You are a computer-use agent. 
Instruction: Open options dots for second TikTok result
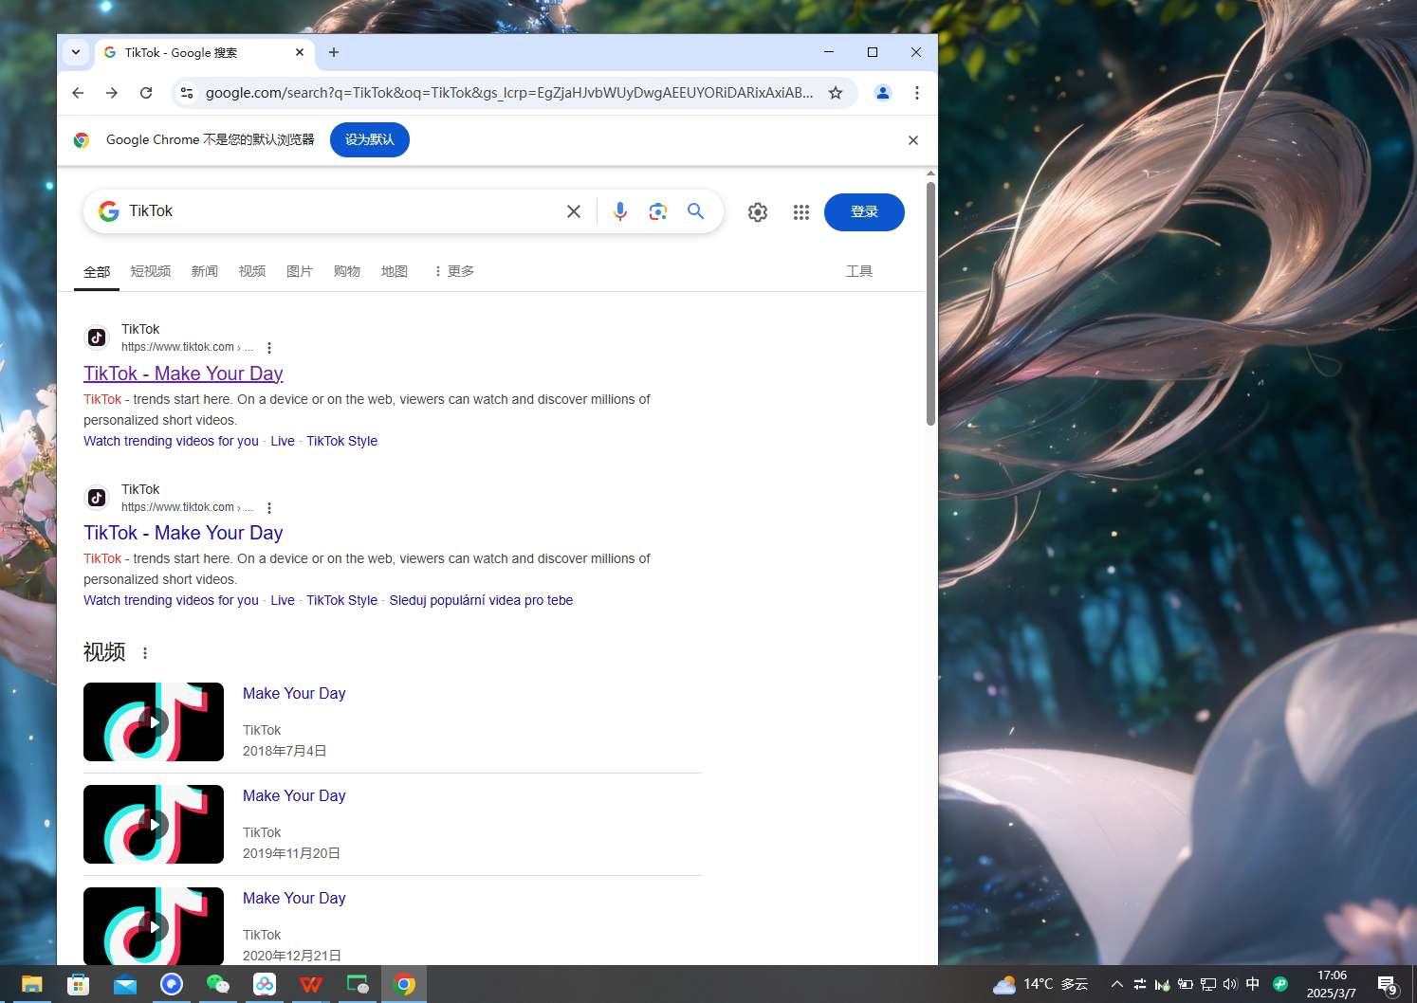click(x=269, y=508)
